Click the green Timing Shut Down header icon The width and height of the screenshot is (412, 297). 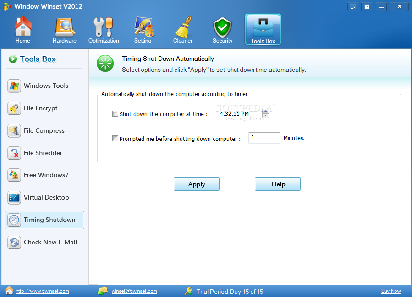(105, 64)
